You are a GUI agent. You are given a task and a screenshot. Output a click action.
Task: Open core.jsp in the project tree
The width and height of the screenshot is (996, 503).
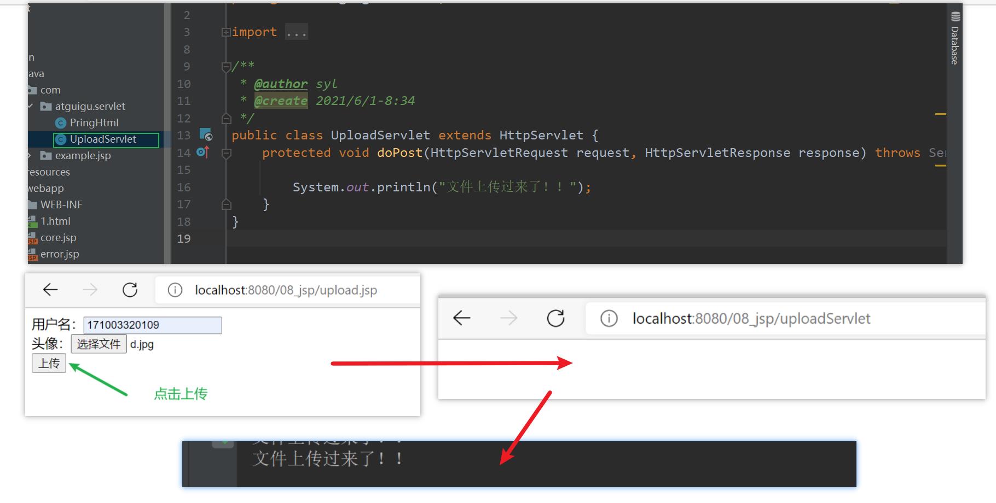click(58, 238)
